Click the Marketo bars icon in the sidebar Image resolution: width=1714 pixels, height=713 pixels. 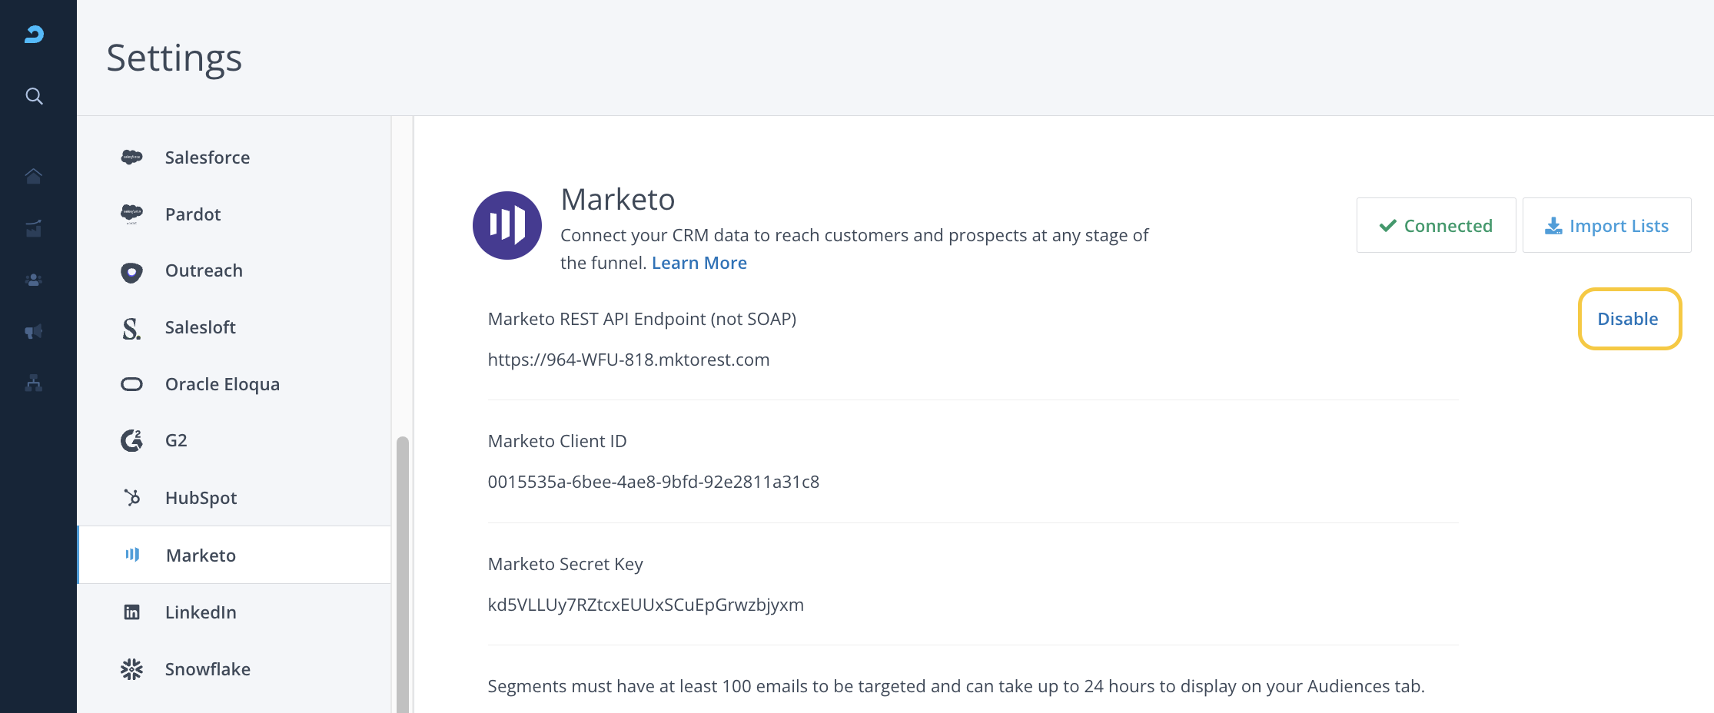click(x=132, y=555)
